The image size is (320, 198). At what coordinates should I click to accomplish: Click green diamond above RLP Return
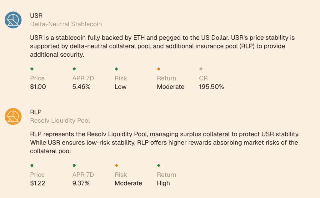point(159,165)
